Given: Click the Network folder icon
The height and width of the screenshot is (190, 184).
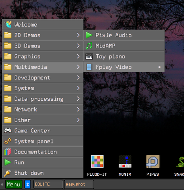Looking at the screenshot, I should coord(8,109).
